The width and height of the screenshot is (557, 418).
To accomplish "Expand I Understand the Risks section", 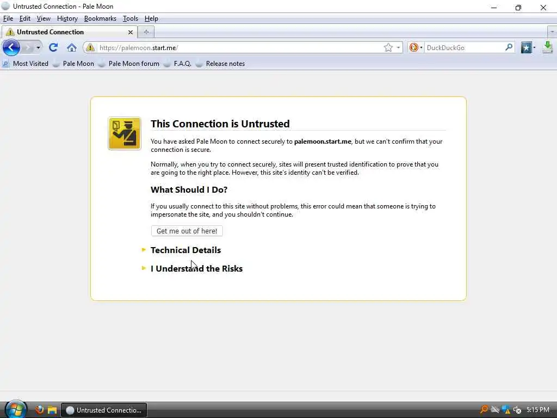I will click(192, 268).
